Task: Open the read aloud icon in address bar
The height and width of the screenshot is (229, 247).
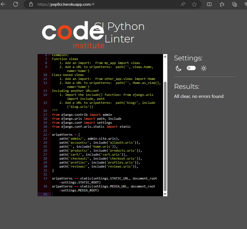Action: point(183,4)
